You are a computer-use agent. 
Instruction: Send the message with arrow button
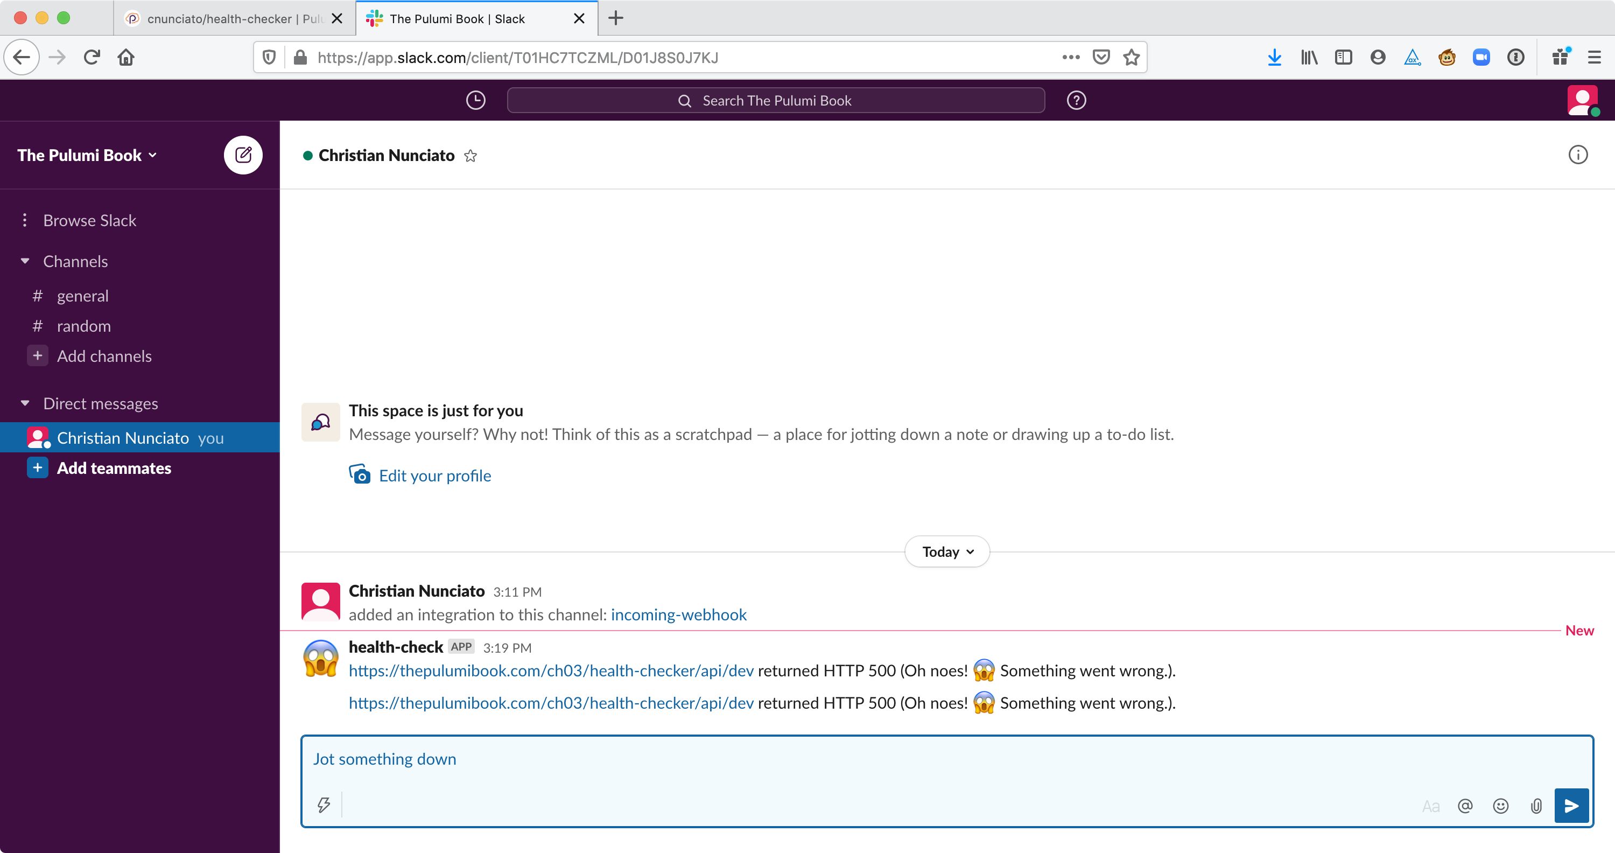[1572, 806]
